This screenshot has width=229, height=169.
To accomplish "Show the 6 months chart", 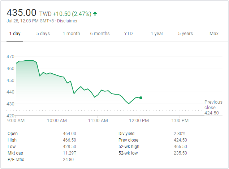I will tap(100, 34).
